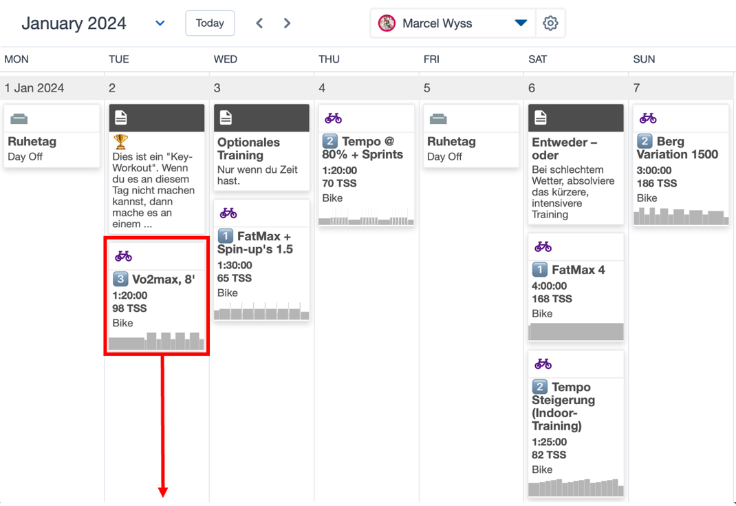The width and height of the screenshot is (736, 506).
Task: Click the note icon on Optionales Training
Action: 226,118
